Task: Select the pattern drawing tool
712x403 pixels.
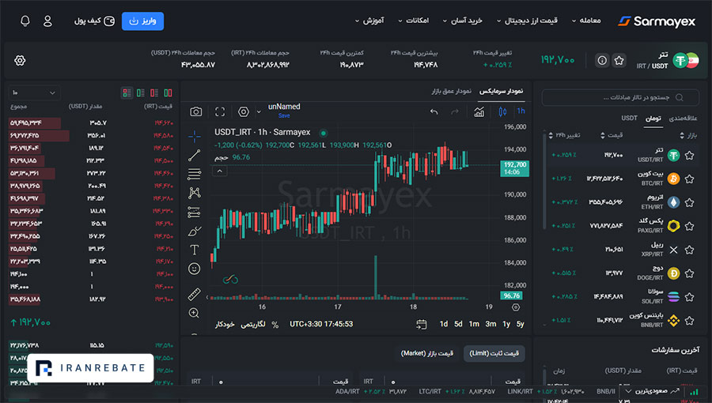Action: pyautogui.click(x=195, y=193)
